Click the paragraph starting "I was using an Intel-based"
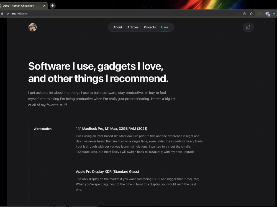The height and width of the screenshot is (207, 277). tap(139, 144)
